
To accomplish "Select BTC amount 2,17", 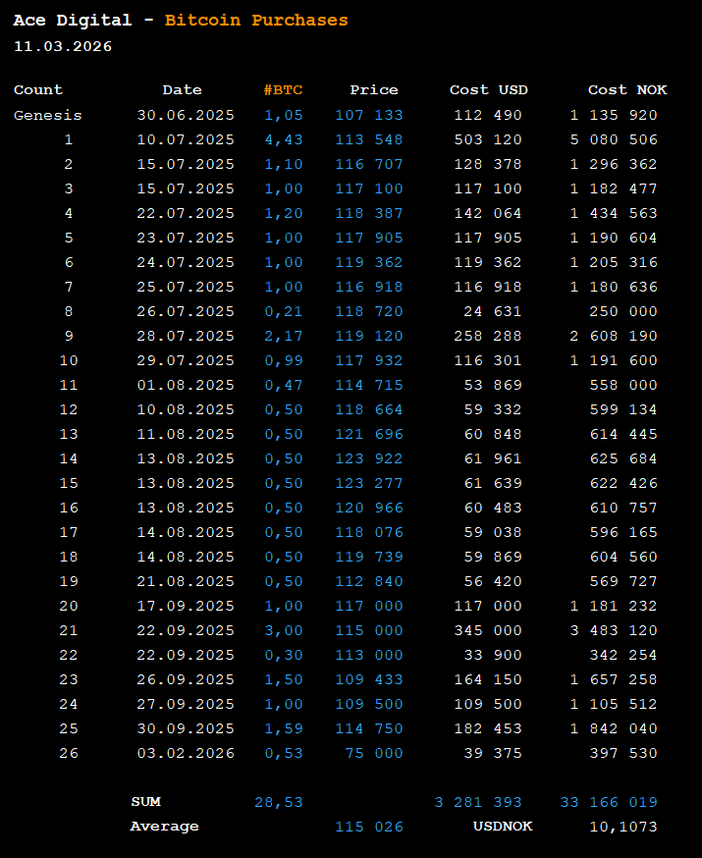I will pyautogui.click(x=284, y=336).
